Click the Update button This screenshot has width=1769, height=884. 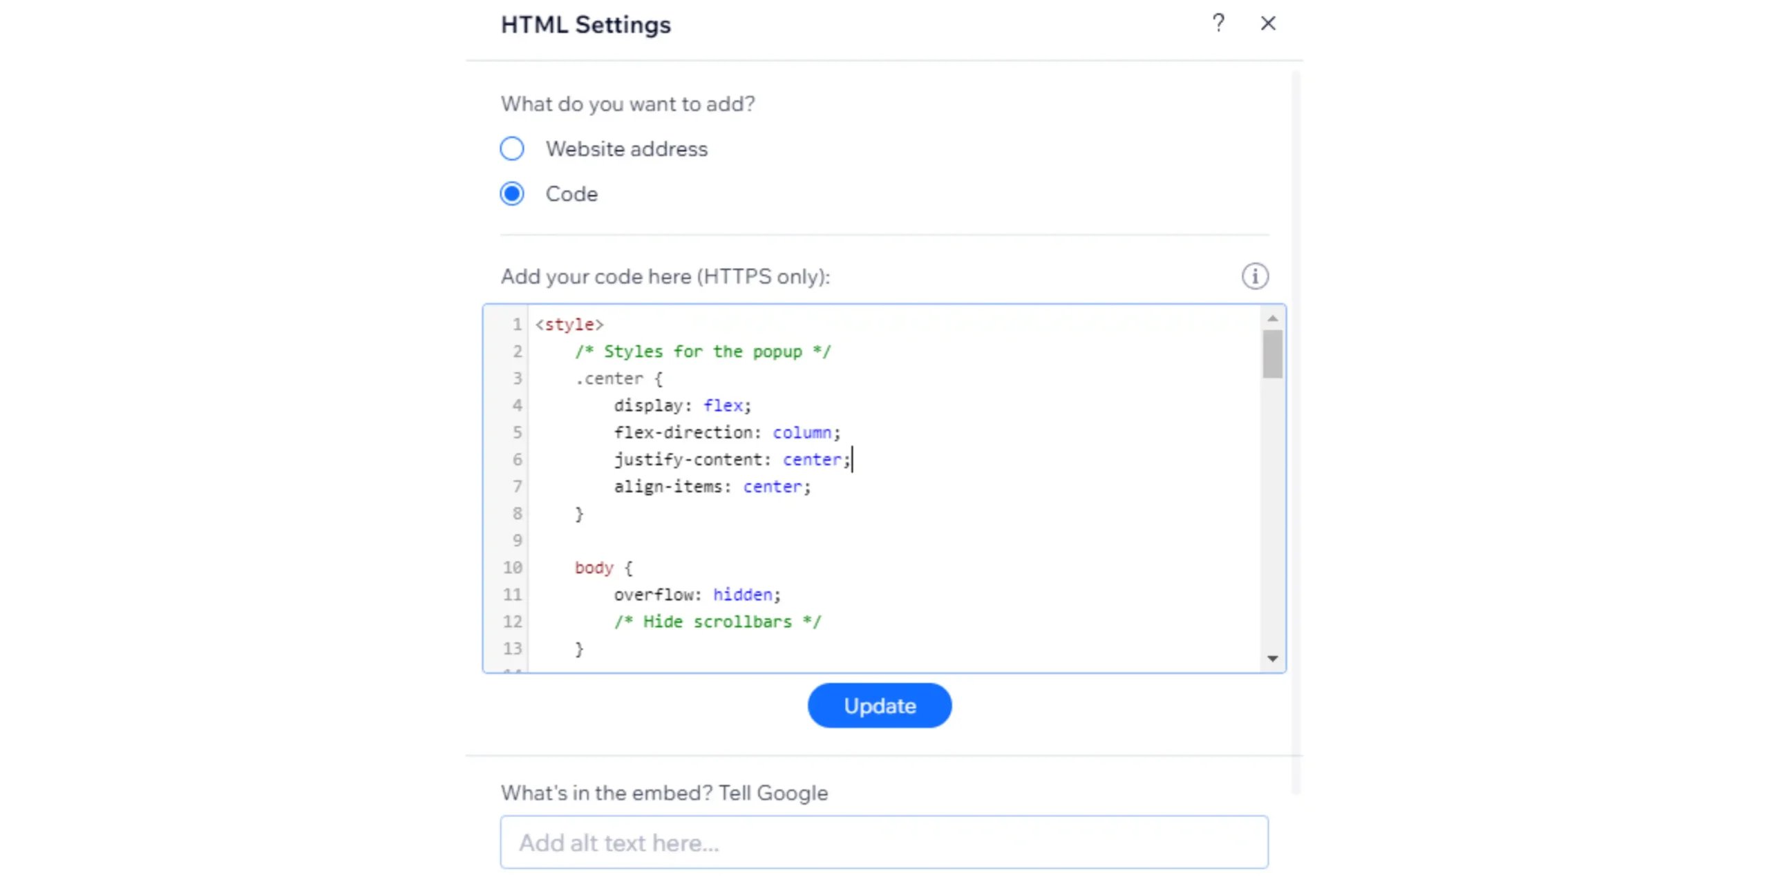pos(879,705)
